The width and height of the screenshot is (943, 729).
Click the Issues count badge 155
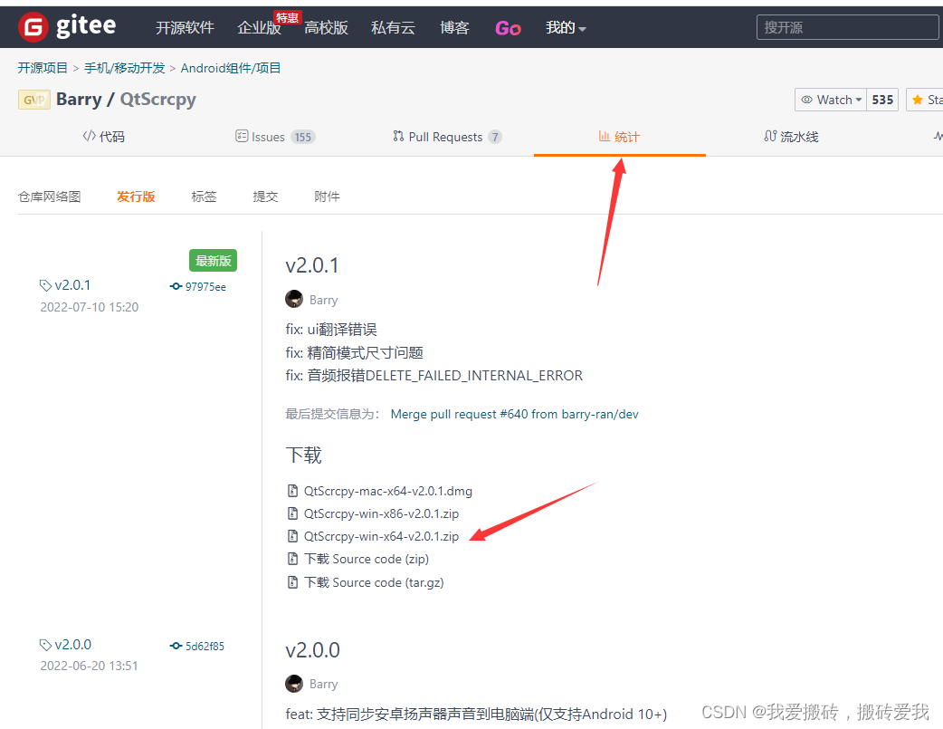302,138
